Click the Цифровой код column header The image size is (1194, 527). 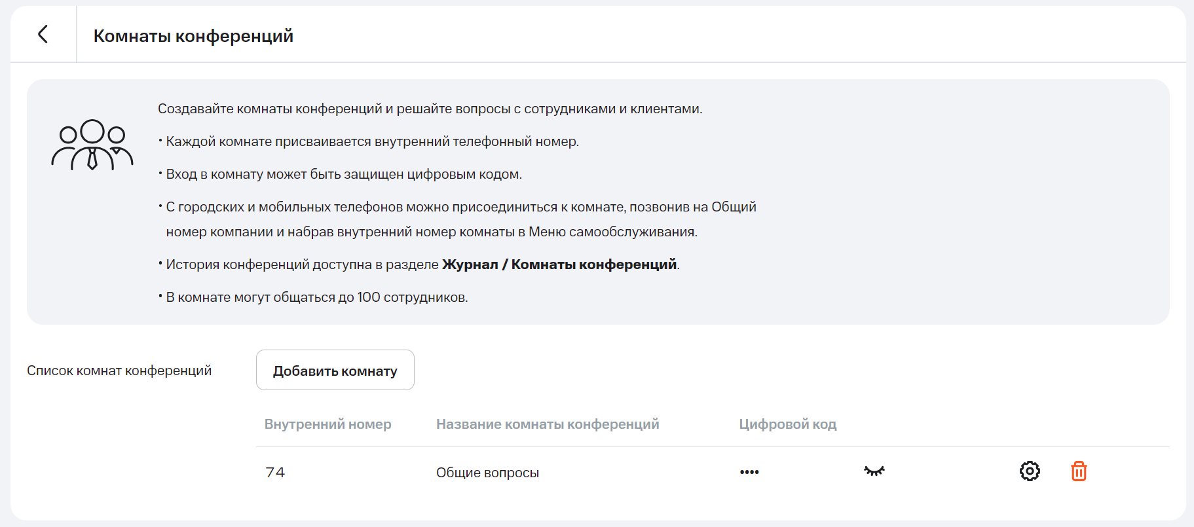787,424
